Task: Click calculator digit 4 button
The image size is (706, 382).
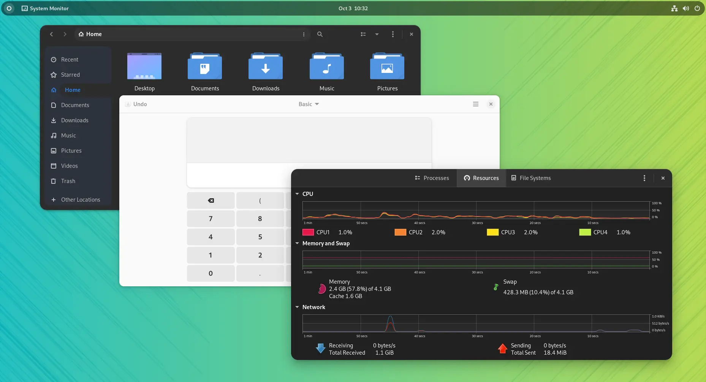Action: 211,237
